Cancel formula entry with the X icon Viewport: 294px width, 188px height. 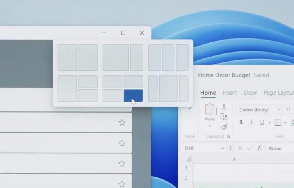(240, 148)
